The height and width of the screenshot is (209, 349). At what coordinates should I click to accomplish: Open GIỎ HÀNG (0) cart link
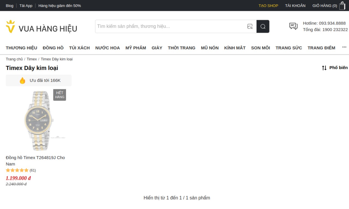pyautogui.click(x=325, y=5)
